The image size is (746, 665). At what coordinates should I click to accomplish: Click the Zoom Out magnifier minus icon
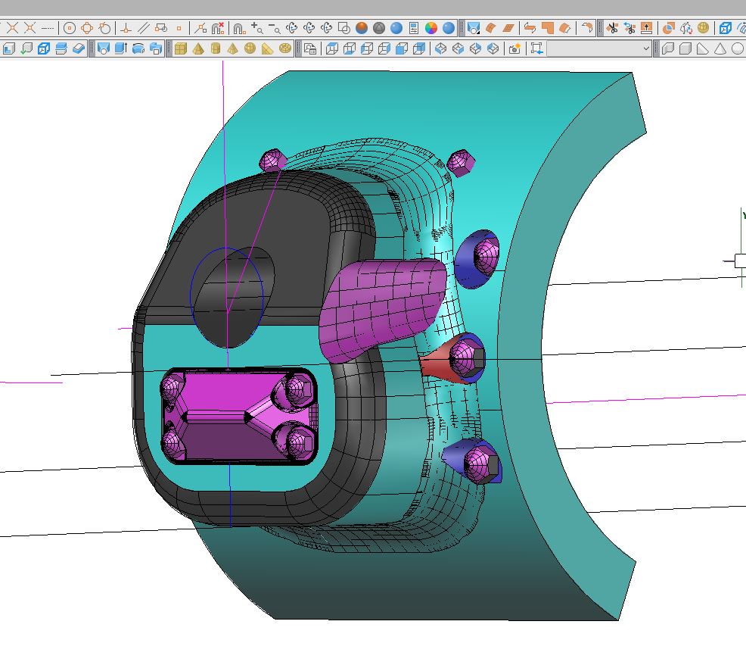275,29
